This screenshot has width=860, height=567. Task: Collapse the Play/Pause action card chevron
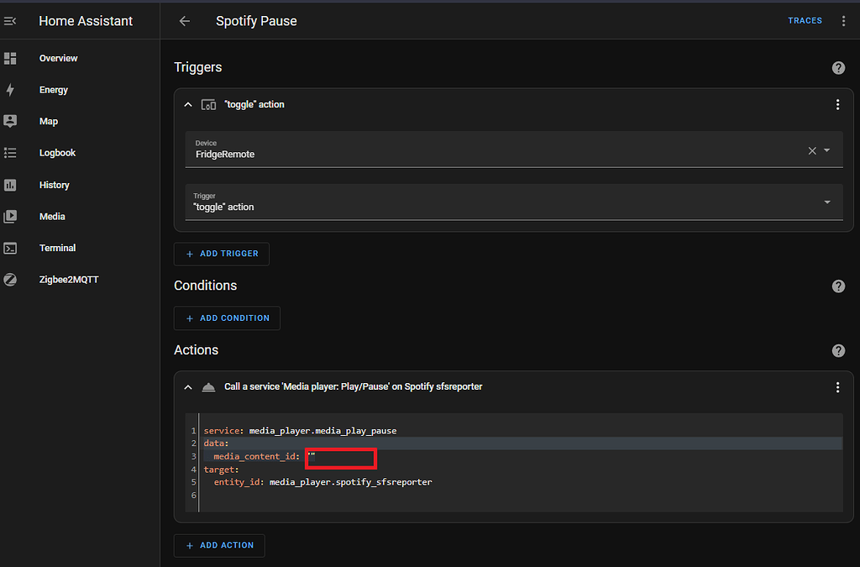click(188, 386)
